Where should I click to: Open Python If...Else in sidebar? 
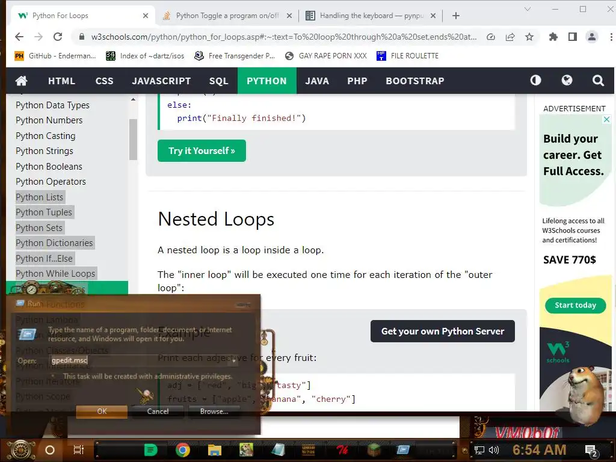click(44, 259)
